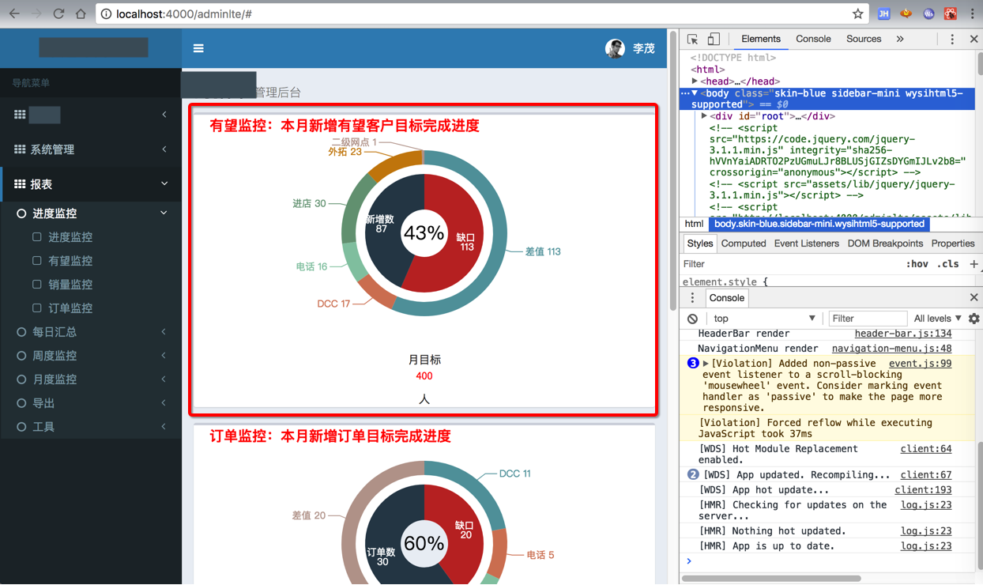The height and width of the screenshot is (585, 983).
Task: Open event.js:99 source link
Action: (920, 364)
